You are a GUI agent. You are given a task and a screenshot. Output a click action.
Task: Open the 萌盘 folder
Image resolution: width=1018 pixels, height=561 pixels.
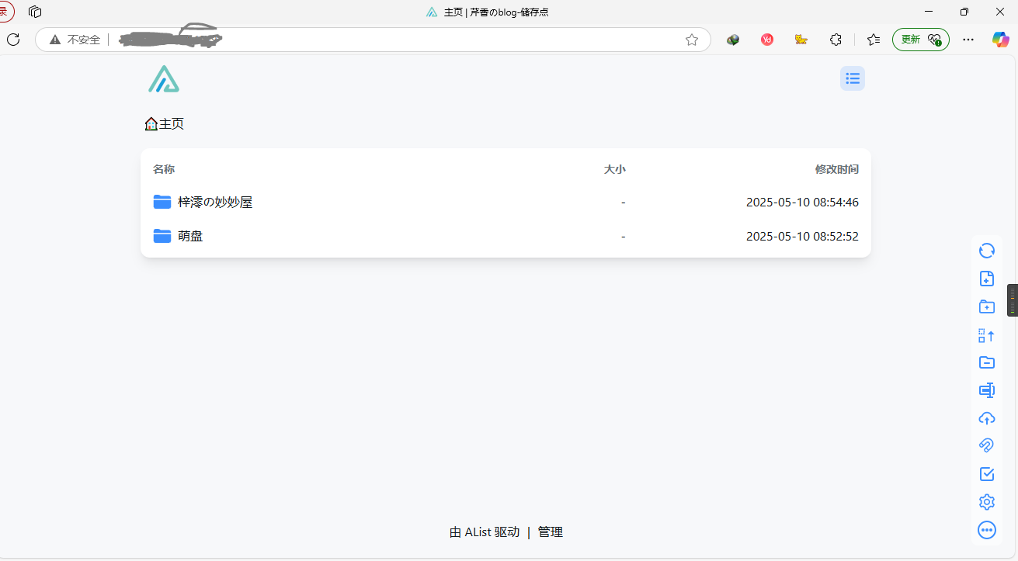(x=190, y=236)
